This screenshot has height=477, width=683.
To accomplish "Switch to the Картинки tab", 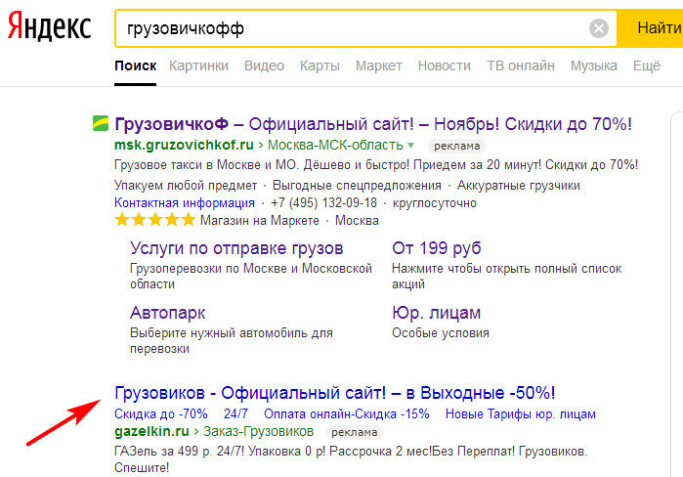I will [198, 65].
